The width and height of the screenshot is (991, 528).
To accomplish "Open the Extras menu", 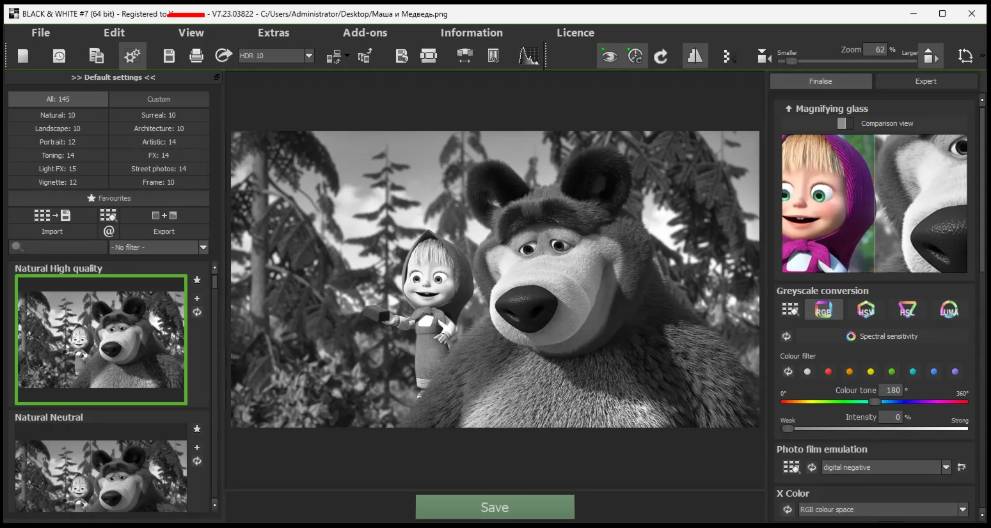I will [x=273, y=33].
